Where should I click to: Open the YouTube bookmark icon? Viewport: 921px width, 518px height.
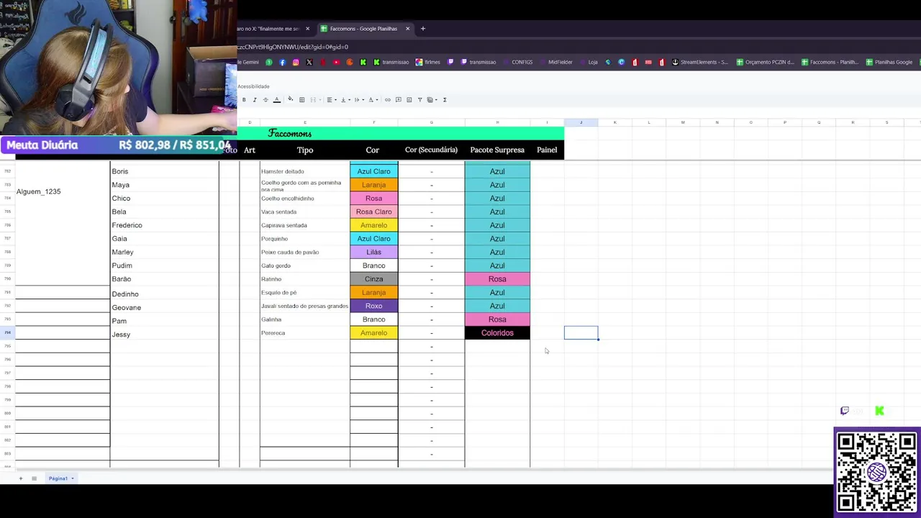click(336, 63)
